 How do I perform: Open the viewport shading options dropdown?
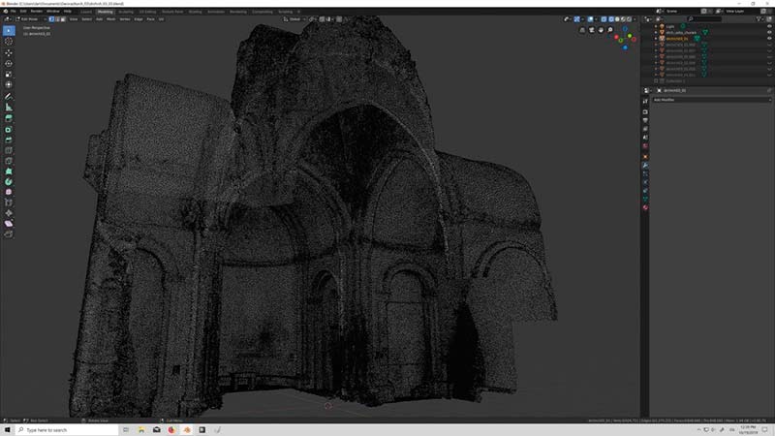635,19
